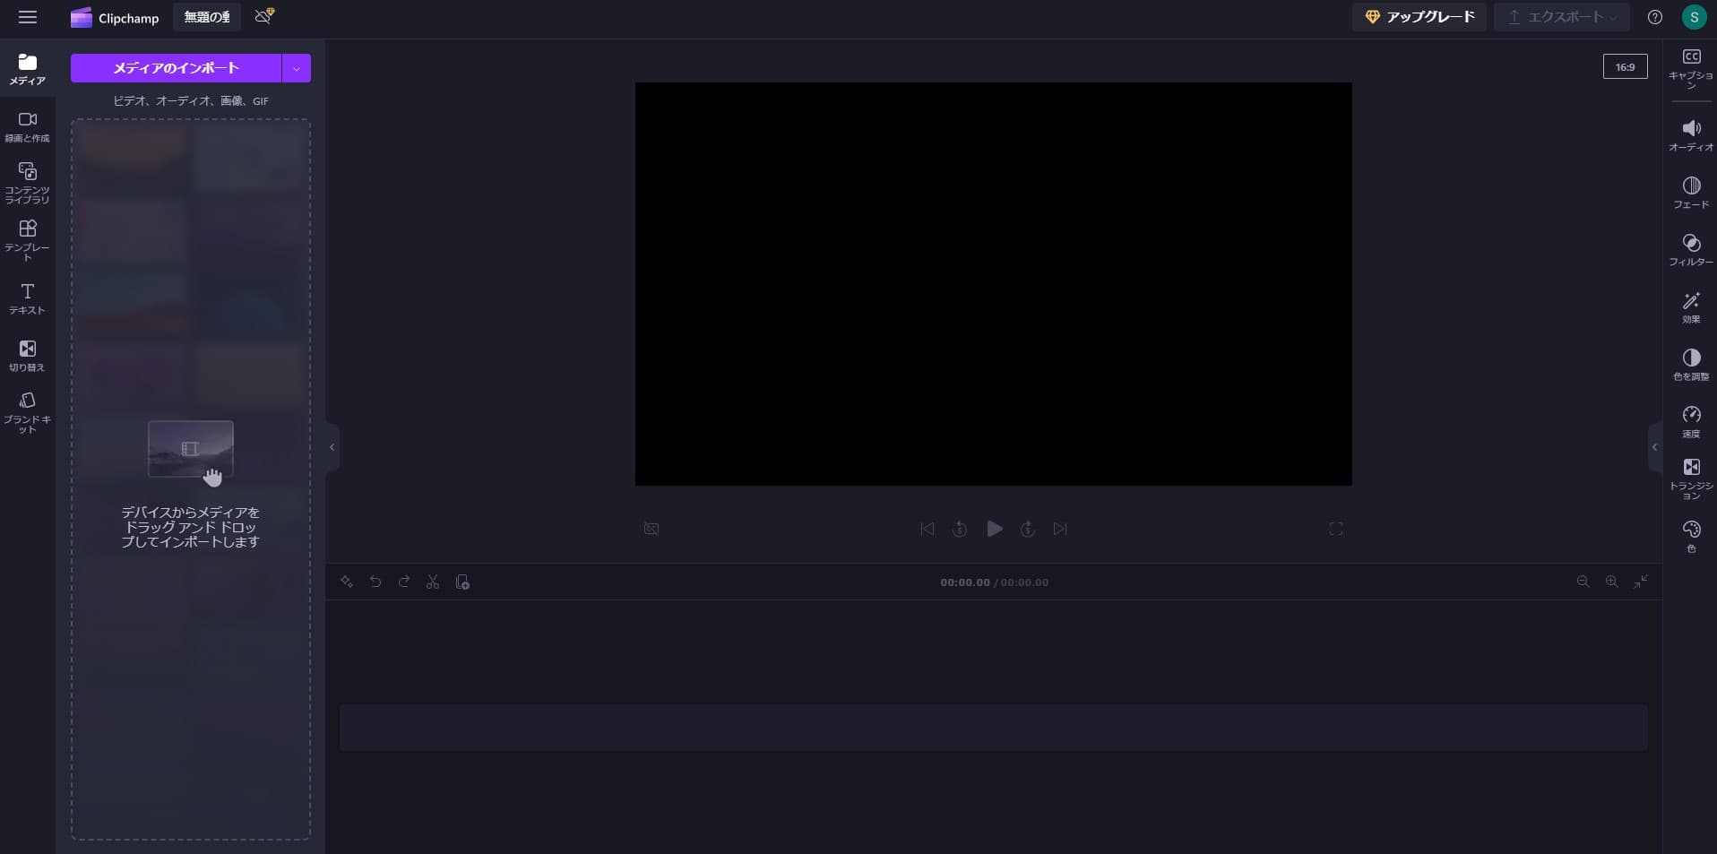Viewport: 1717px width, 854px height.
Task: Open the 速度 speed panel
Action: (1691, 422)
